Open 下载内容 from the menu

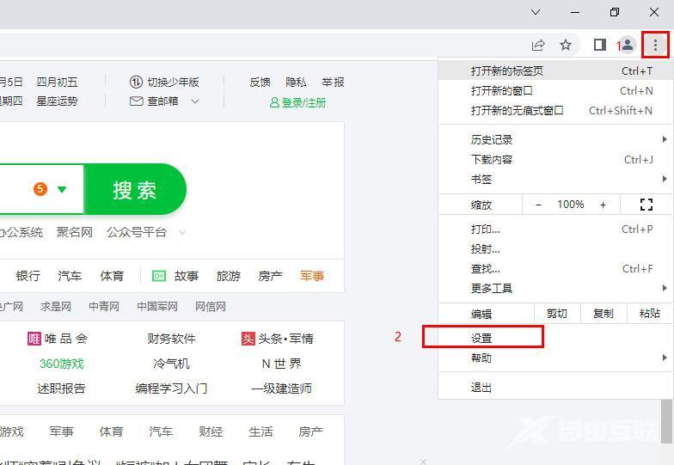coord(555,160)
